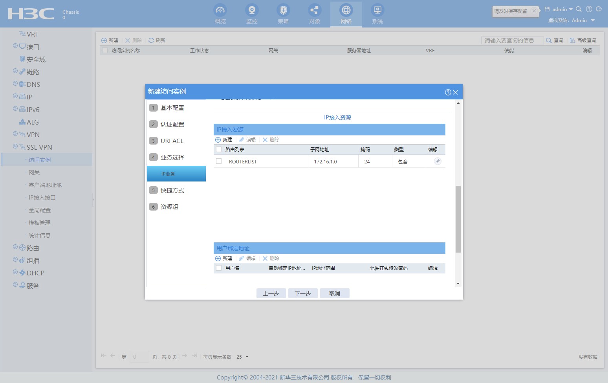Click 编辑 in the 用户绑定地址 toolbar
608x383 pixels.
tap(247, 258)
